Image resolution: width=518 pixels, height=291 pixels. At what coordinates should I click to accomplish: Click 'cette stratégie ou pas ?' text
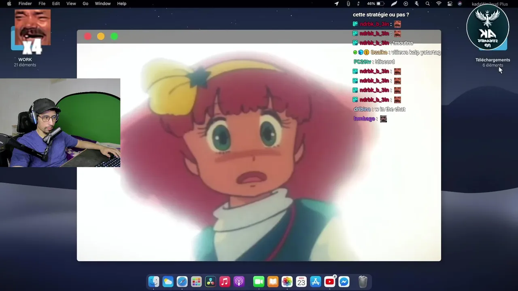tap(381, 15)
